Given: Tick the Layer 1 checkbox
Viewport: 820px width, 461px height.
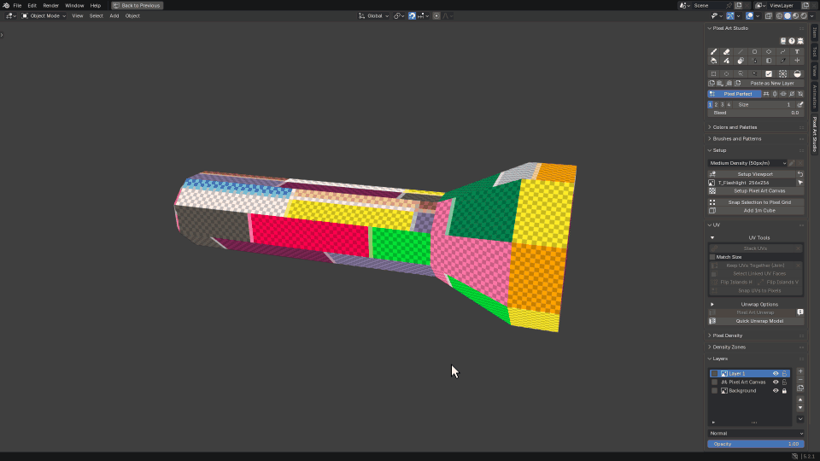Looking at the screenshot, I should click(x=714, y=374).
